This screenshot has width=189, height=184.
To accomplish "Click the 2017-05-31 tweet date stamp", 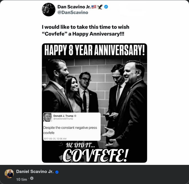I will 55,139.
